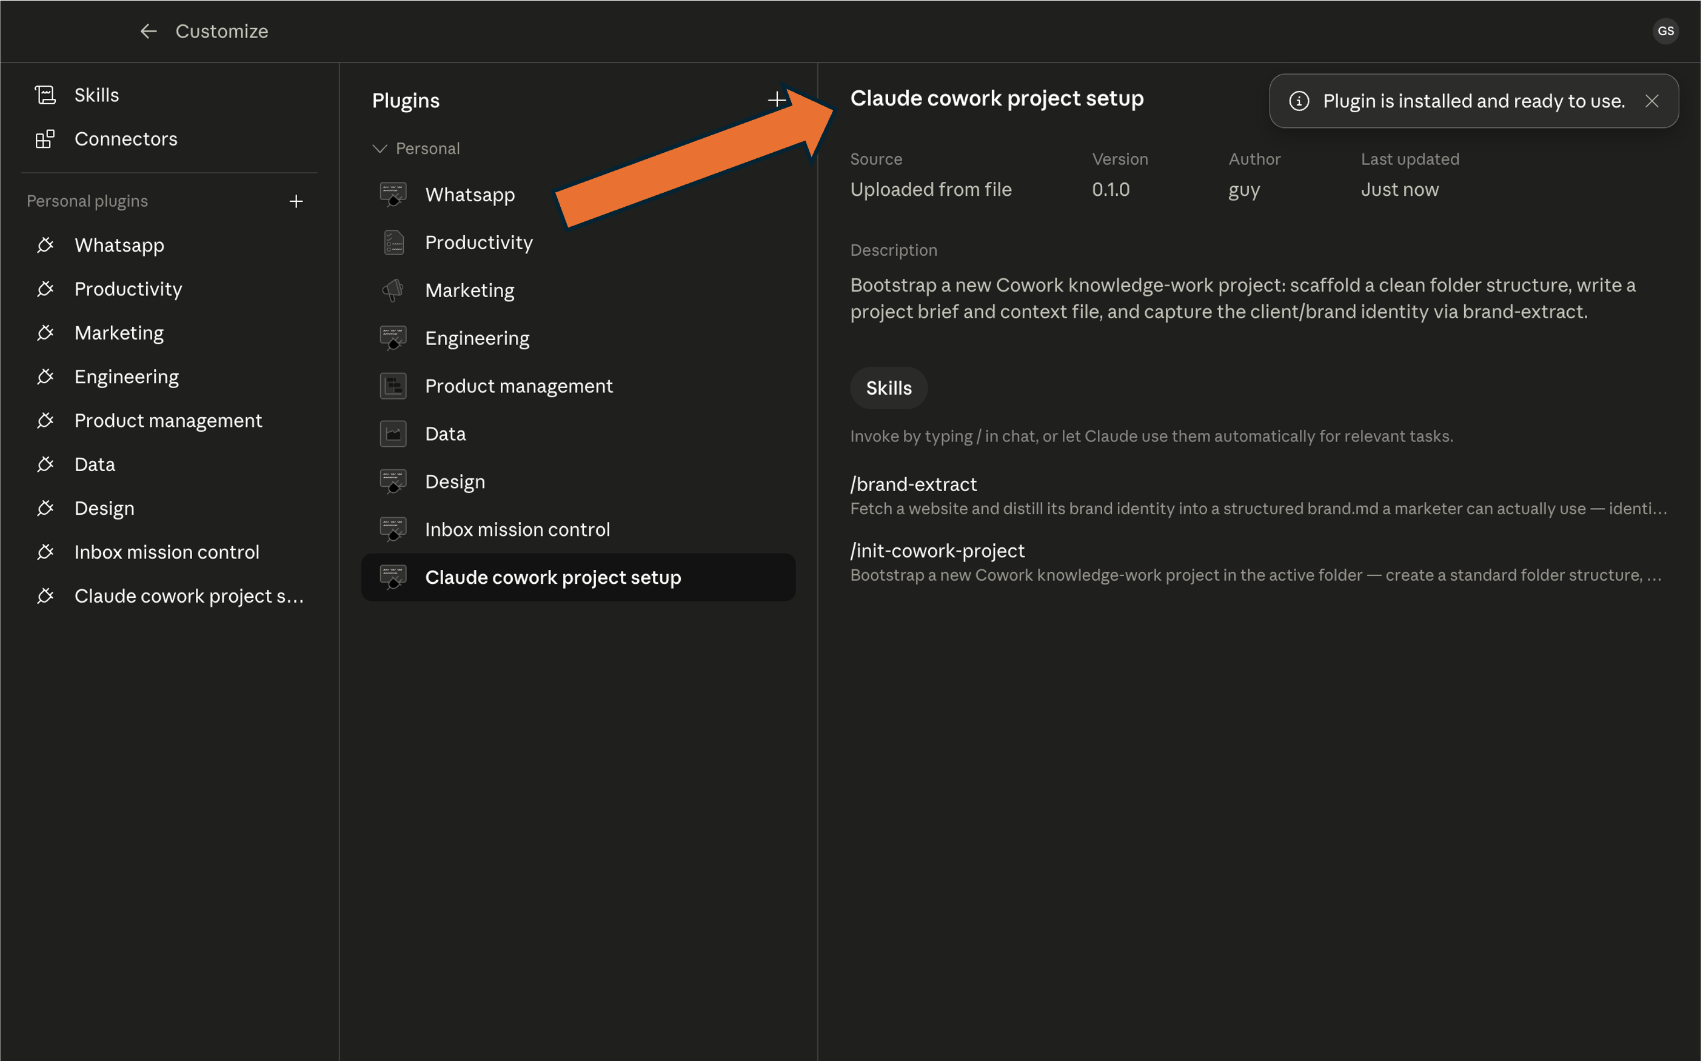Click Design plugin icon in Plugins list
1703x1061 pixels.
click(x=393, y=481)
